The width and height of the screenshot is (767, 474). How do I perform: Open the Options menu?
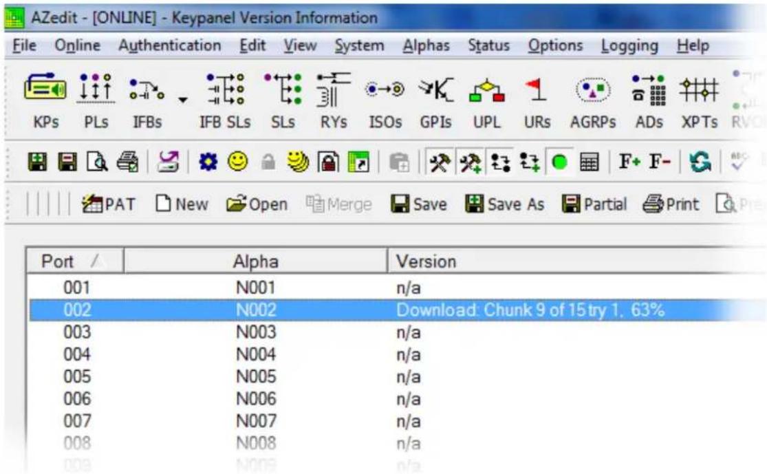click(555, 45)
